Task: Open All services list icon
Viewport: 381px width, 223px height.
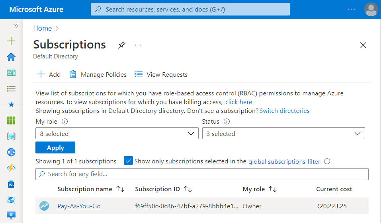Action: (x=11, y=89)
